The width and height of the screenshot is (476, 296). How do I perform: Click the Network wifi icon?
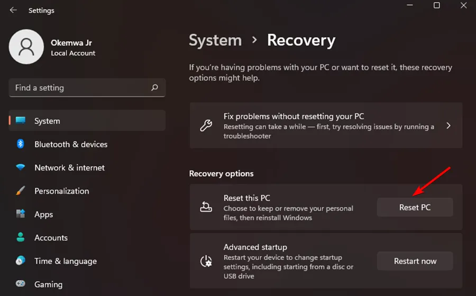pos(21,168)
